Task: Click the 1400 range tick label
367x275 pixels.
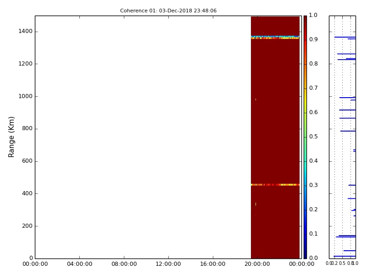Action: (25, 31)
